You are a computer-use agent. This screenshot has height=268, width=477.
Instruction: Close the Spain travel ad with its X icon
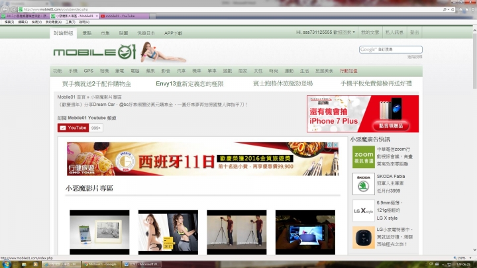[335, 145]
